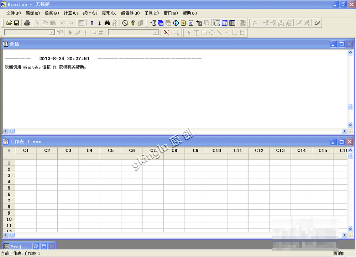Image resolution: width=356 pixels, height=257 pixels.
Task: Click the Next Command down arrow
Action: [99, 23]
